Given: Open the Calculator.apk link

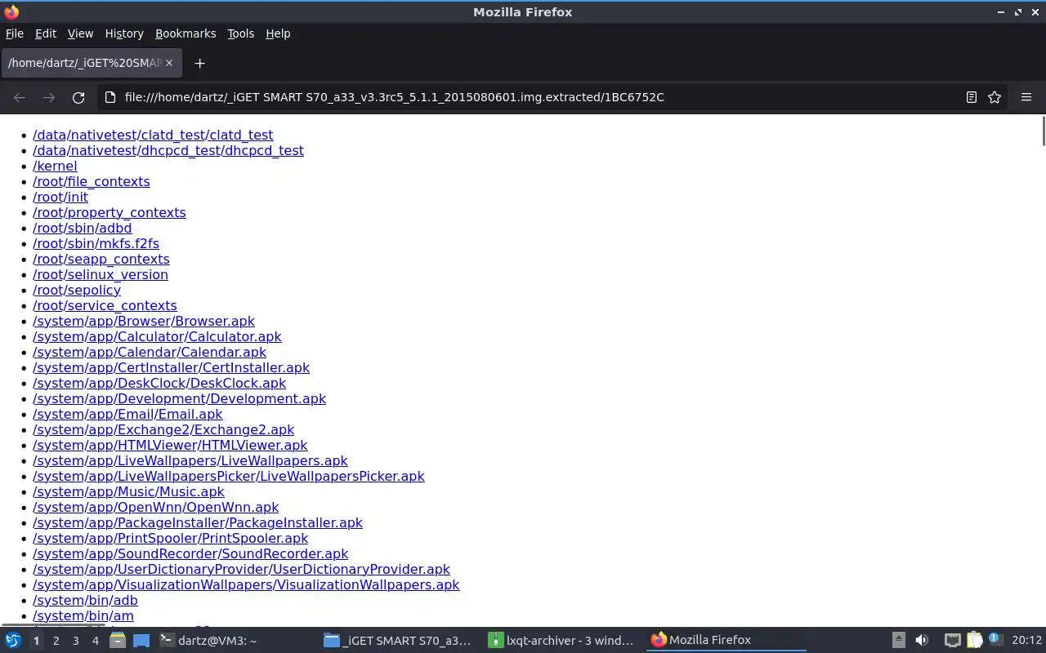Looking at the screenshot, I should [x=157, y=336].
